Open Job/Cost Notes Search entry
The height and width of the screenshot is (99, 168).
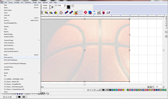[20, 51]
